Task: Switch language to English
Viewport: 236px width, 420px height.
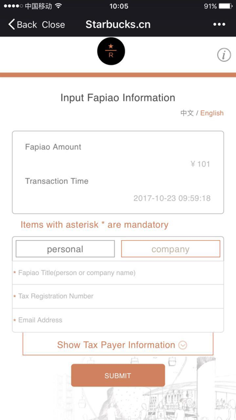Action: pyautogui.click(x=212, y=113)
